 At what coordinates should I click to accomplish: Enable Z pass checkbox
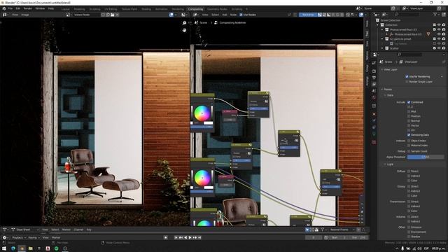[x=409, y=107]
